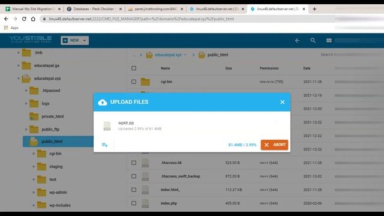Abort the wpkit.zip upload
The width and height of the screenshot is (384, 216).
[x=274, y=145]
